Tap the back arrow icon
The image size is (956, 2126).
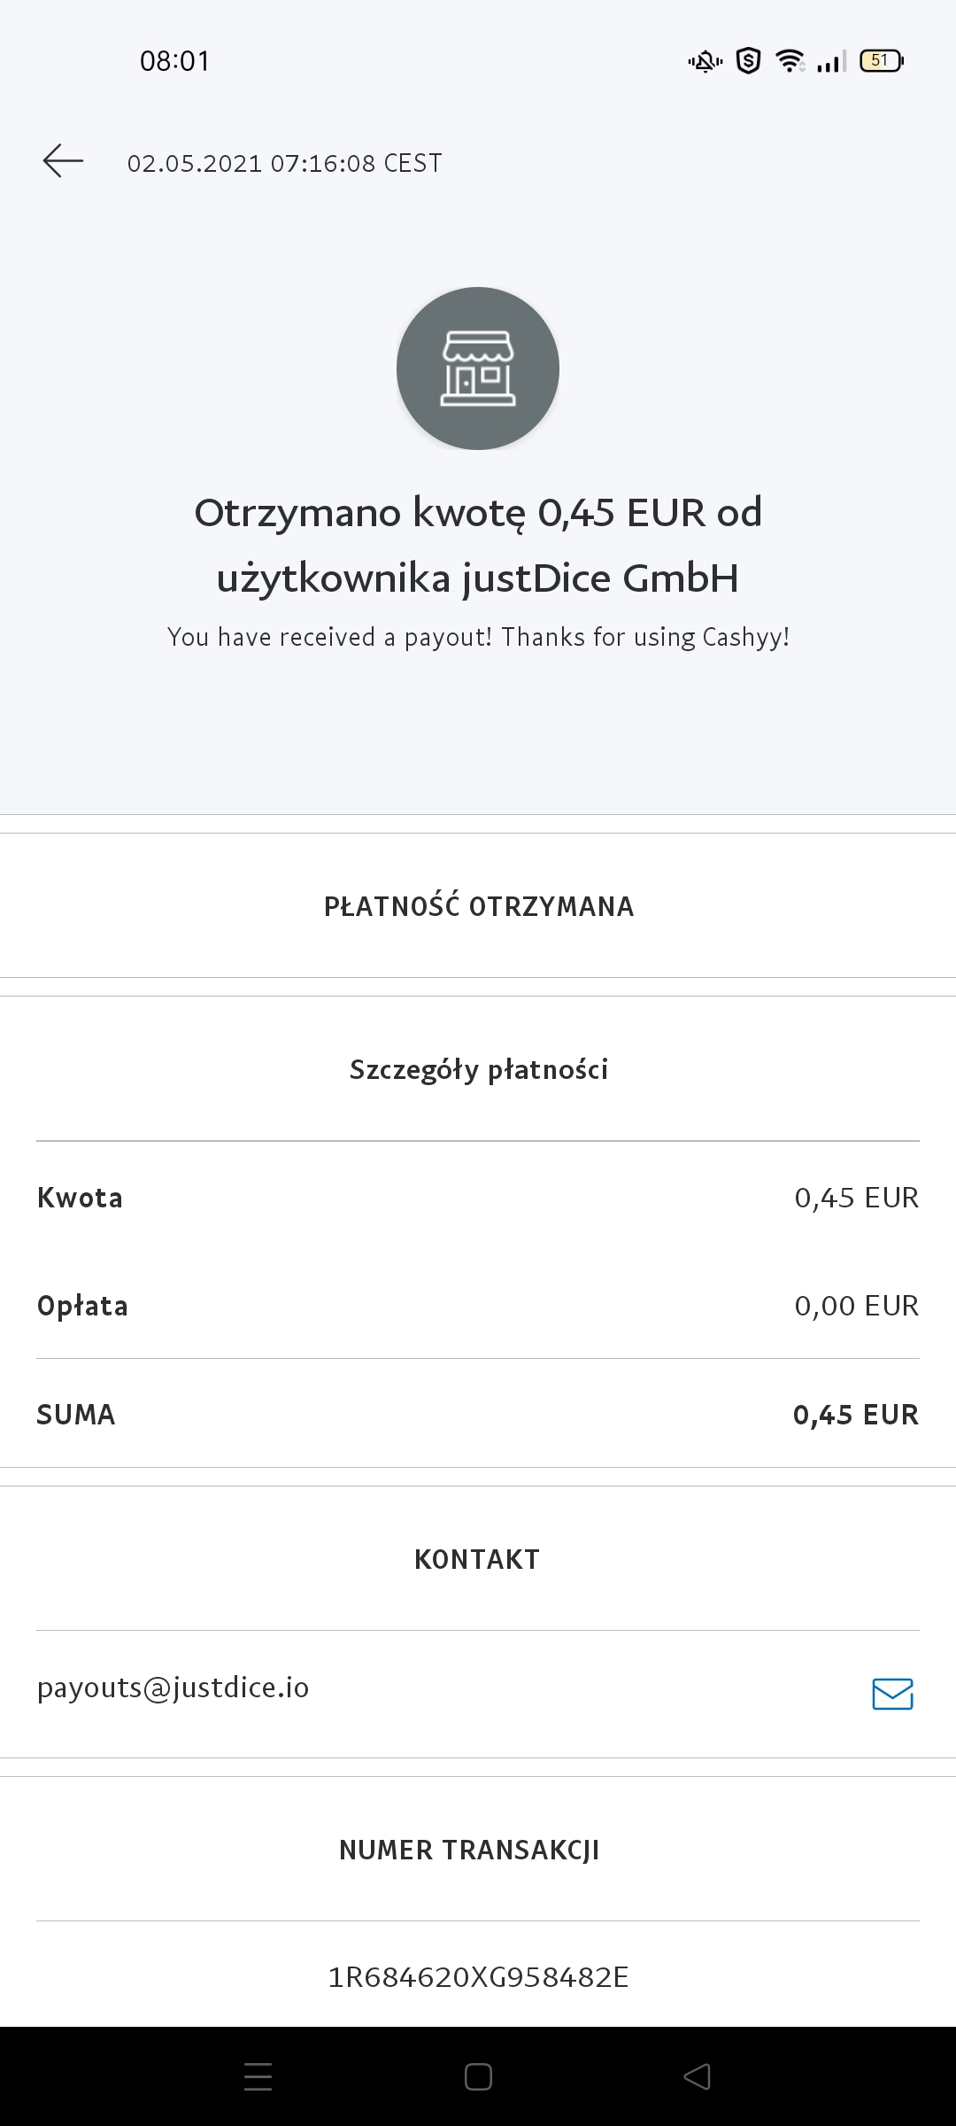tap(63, 161)
